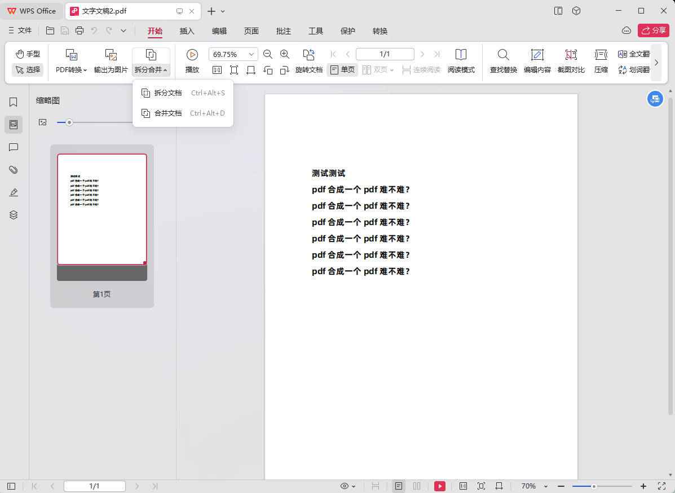
Task: Switch to the 工具 ribbon tab
Action: point(316,31)
